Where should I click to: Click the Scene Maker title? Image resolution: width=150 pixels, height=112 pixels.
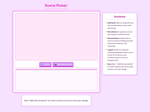pyautogui.click(x=56, y=6)
